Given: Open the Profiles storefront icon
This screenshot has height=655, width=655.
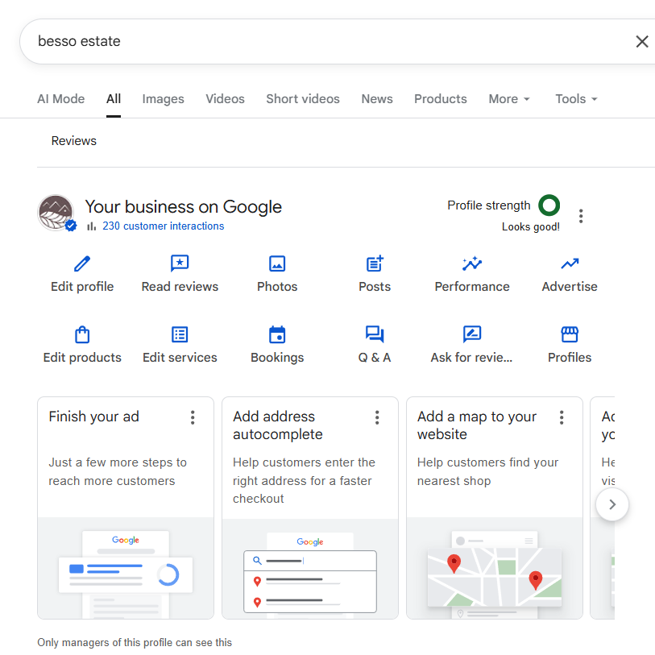Looking at the screenshot, I should click(570, 334).
